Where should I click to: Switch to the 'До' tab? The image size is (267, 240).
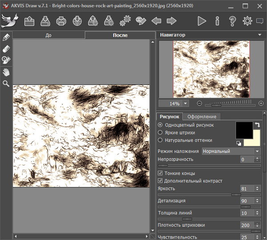pyautogui.click(x=49, y=35)
